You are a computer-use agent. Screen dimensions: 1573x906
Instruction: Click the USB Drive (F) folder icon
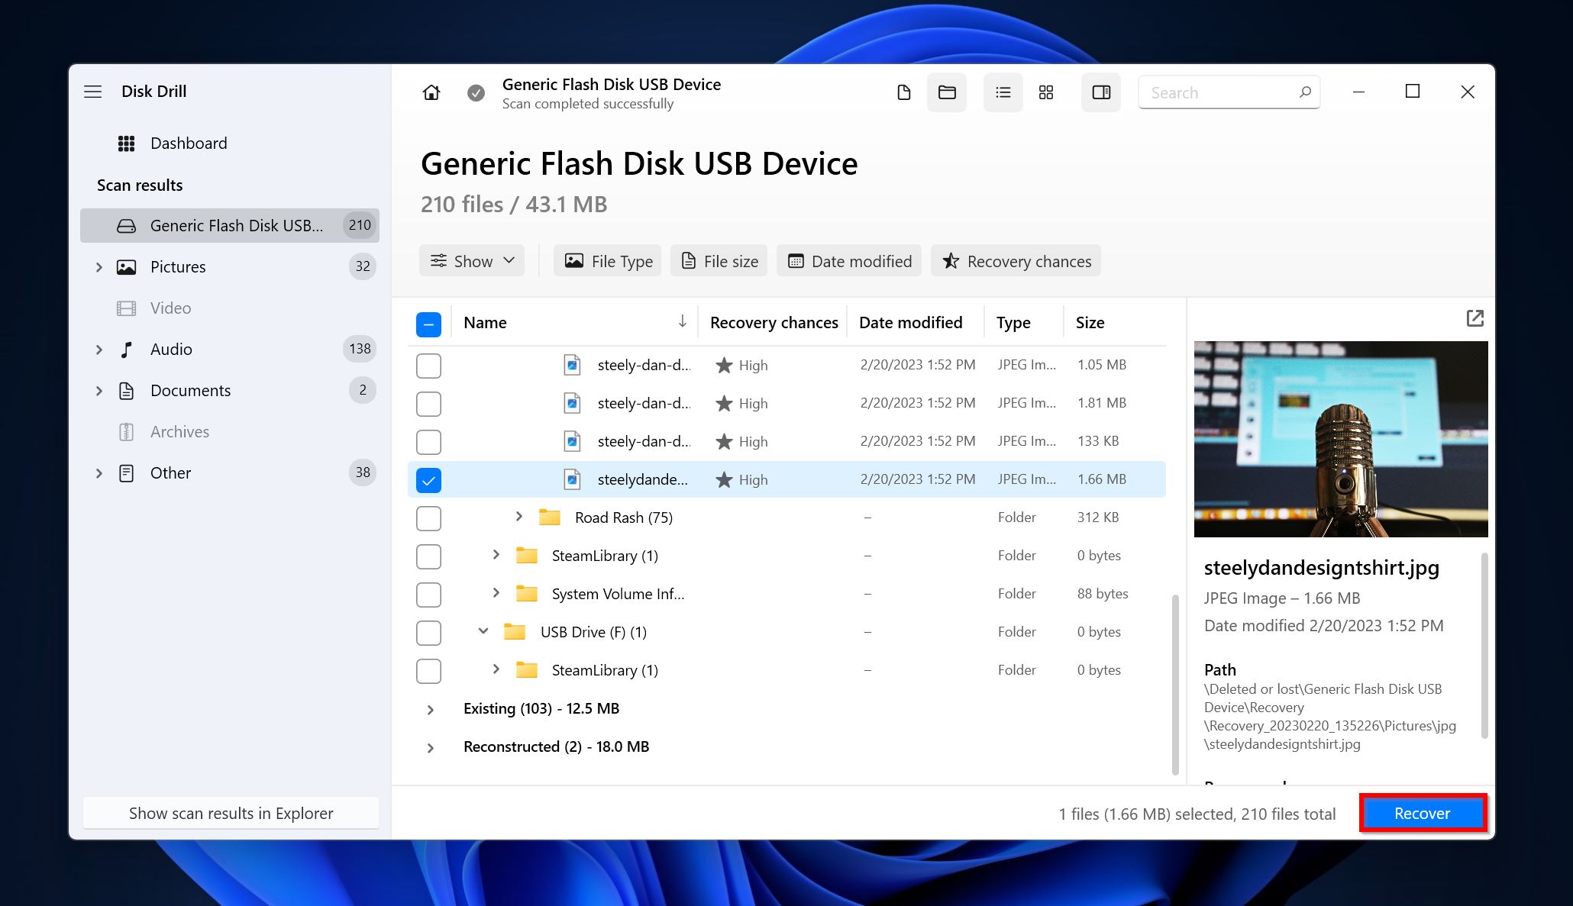(x=515, y=632)
